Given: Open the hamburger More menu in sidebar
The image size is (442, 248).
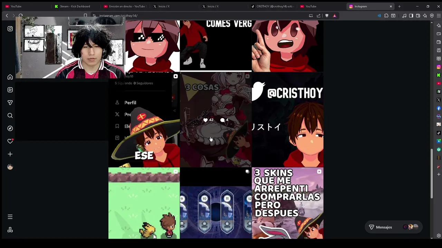Looking at the screenshot, I should (x=10, y=217).
